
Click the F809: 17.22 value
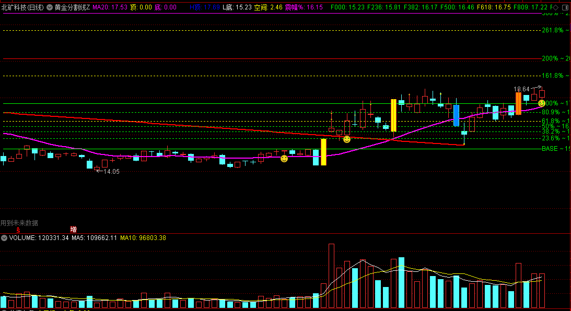pos(530,7)
